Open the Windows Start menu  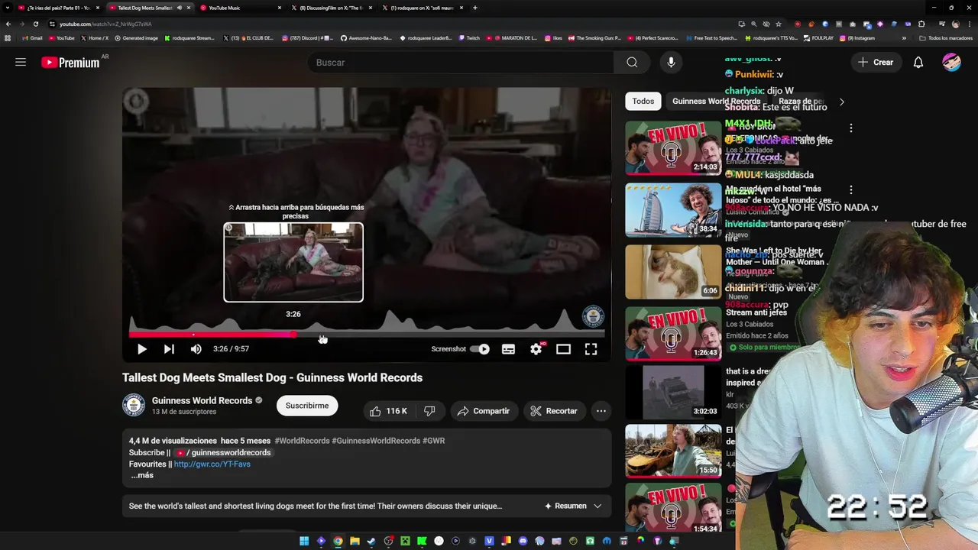pyautogui.click(x=304, y=542)
